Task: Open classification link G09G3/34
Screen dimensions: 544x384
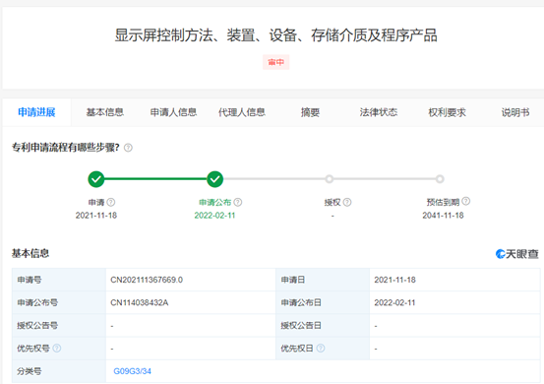Action: pyautogui.click(x=132, y=371)
